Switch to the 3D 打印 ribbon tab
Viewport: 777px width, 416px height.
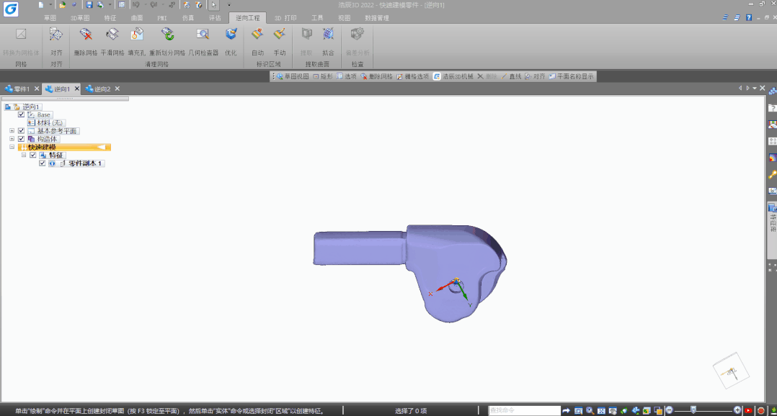[x=285, y=17]
